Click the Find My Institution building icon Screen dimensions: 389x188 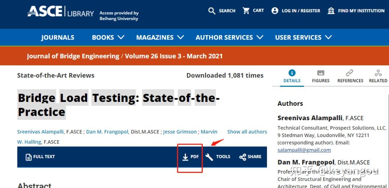pos(331,11)
